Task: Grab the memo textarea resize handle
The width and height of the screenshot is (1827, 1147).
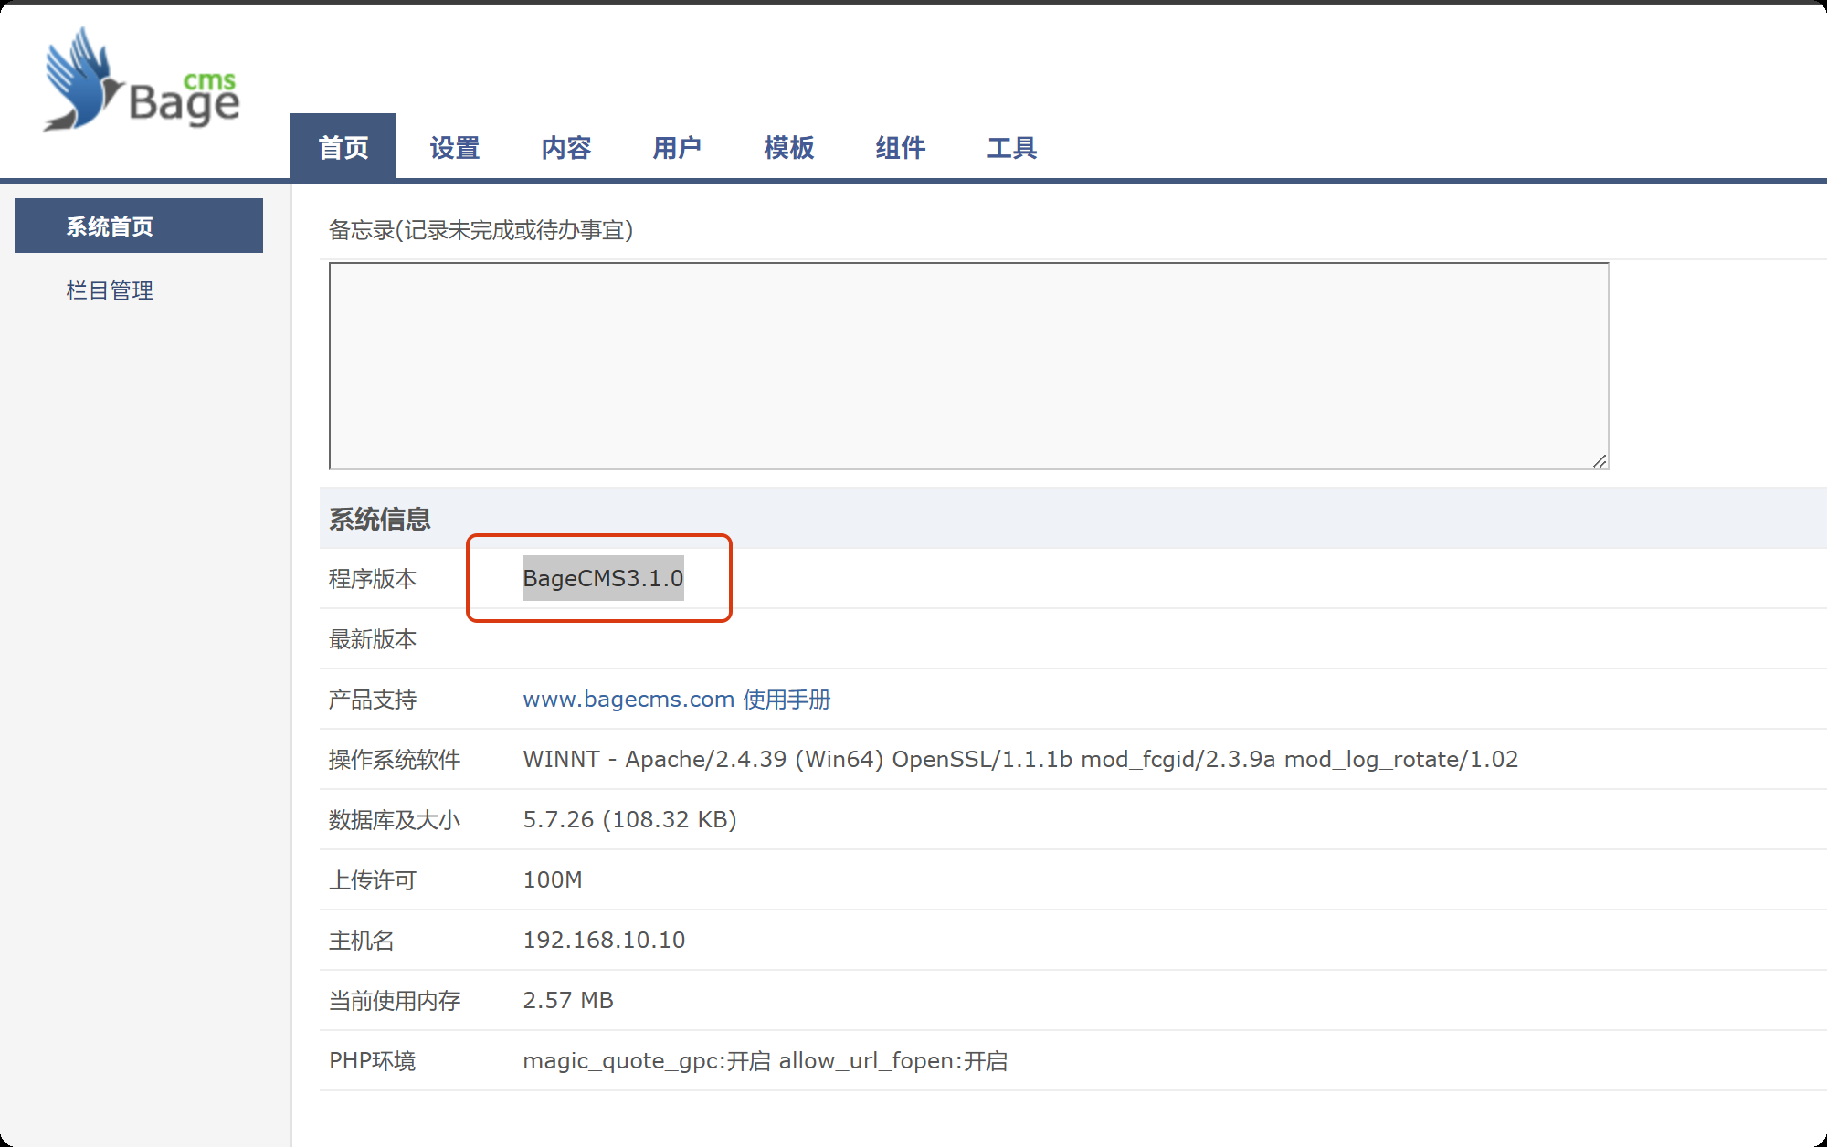Action: [x=1600, y=461]
